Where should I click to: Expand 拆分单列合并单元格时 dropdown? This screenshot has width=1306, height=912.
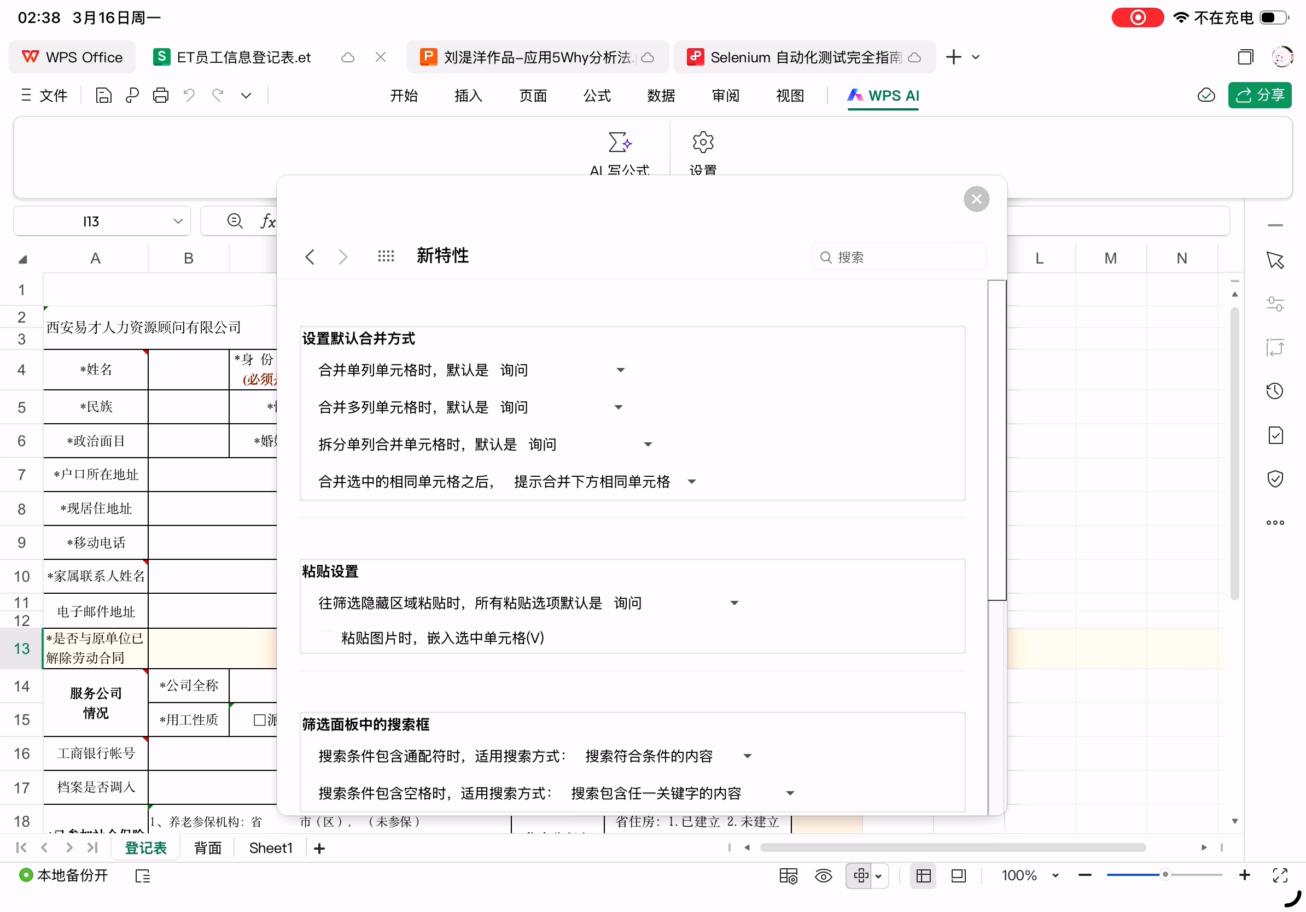click(x=648, y=445)
